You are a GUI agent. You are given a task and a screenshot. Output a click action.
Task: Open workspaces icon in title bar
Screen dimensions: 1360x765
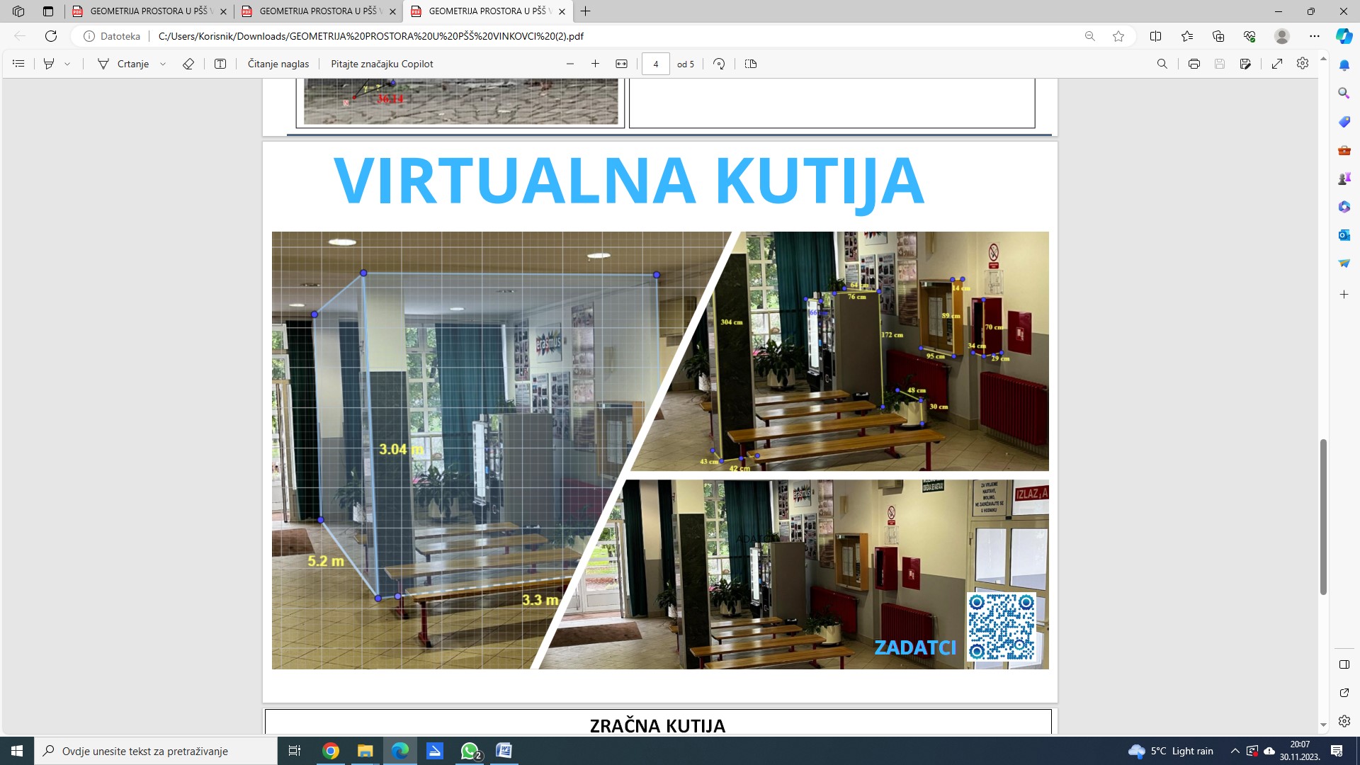click(x=18, y=11)
